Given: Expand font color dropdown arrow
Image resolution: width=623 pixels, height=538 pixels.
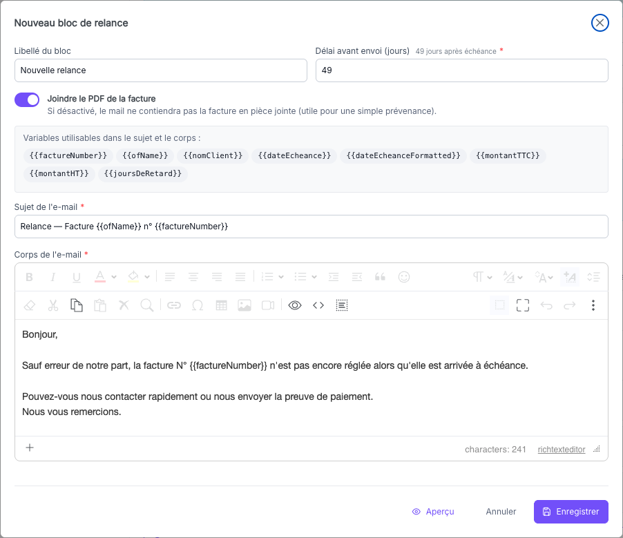Looking at the screenshot, I should click(x=114, y=277).
